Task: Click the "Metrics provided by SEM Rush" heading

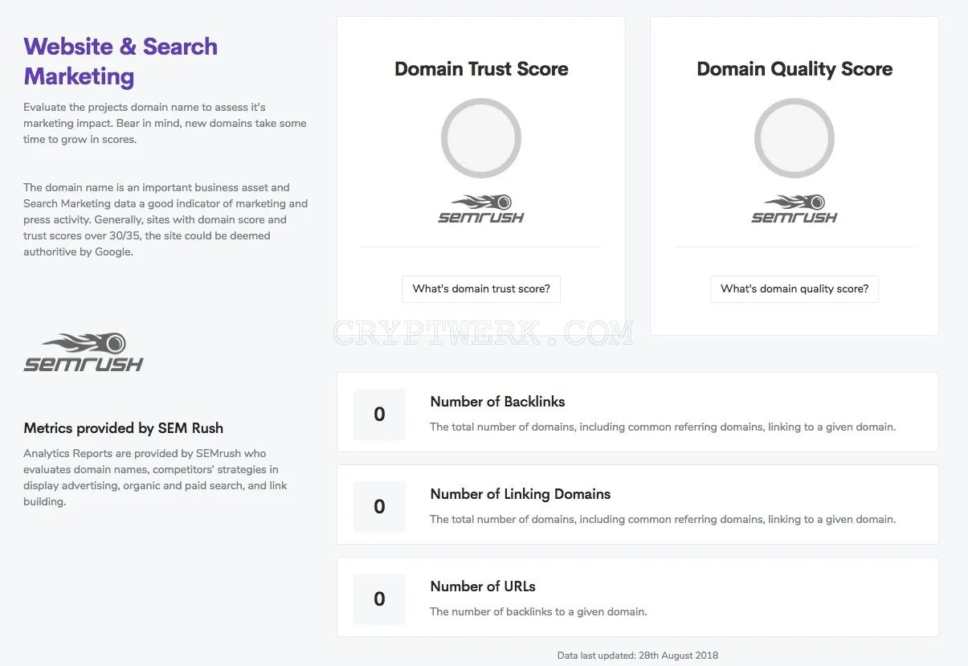Action: tap(123, 428)
